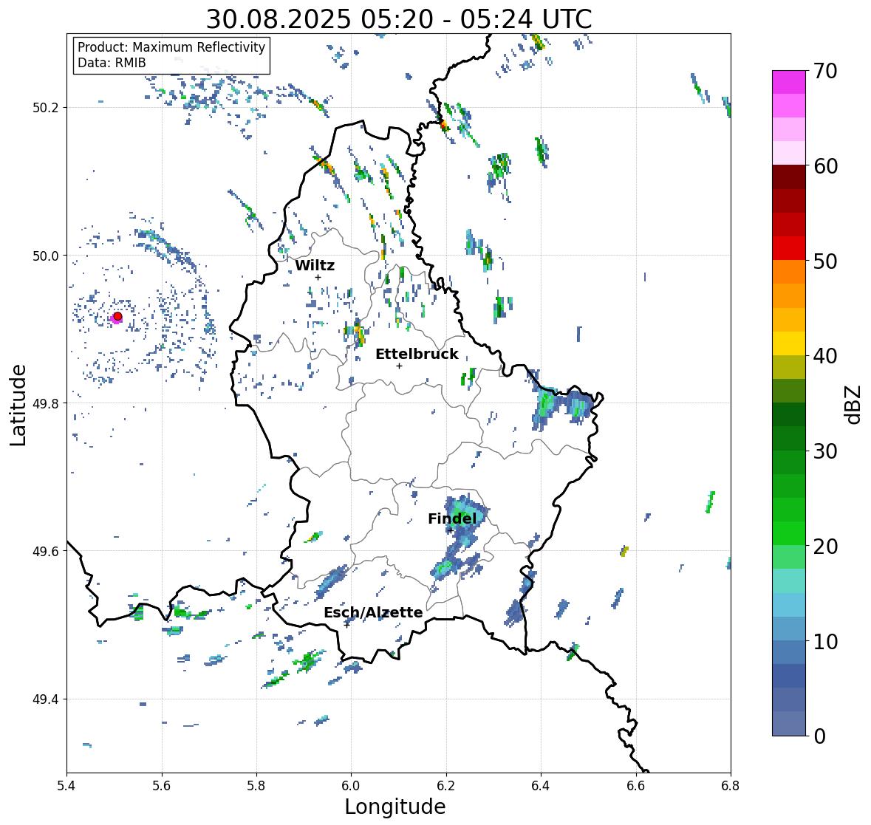871x825 pixels.
Task: Click the 5.6 longitude tick label
Action: 162,784
